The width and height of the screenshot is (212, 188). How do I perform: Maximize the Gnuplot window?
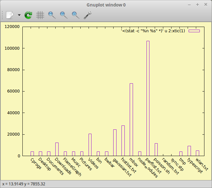[x=198, y=5]
